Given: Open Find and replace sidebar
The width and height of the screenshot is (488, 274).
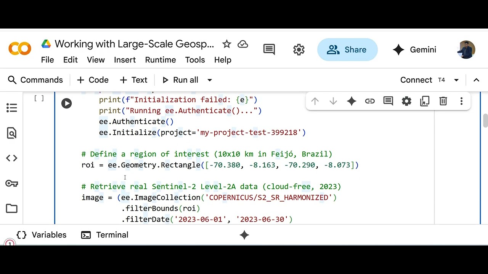Looking at the screenshot, I should click(x=12, y=133).
